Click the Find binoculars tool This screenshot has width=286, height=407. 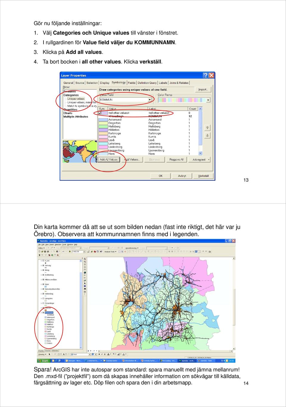click(x=85, y=289)
